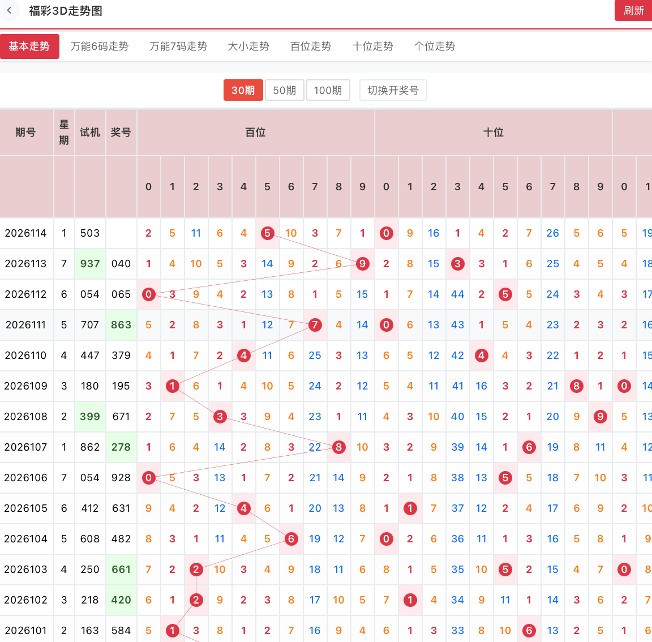The height and width of the screenshot is (642, 652).
Task: Click issue number 2026108
Action: coord(26,417)
